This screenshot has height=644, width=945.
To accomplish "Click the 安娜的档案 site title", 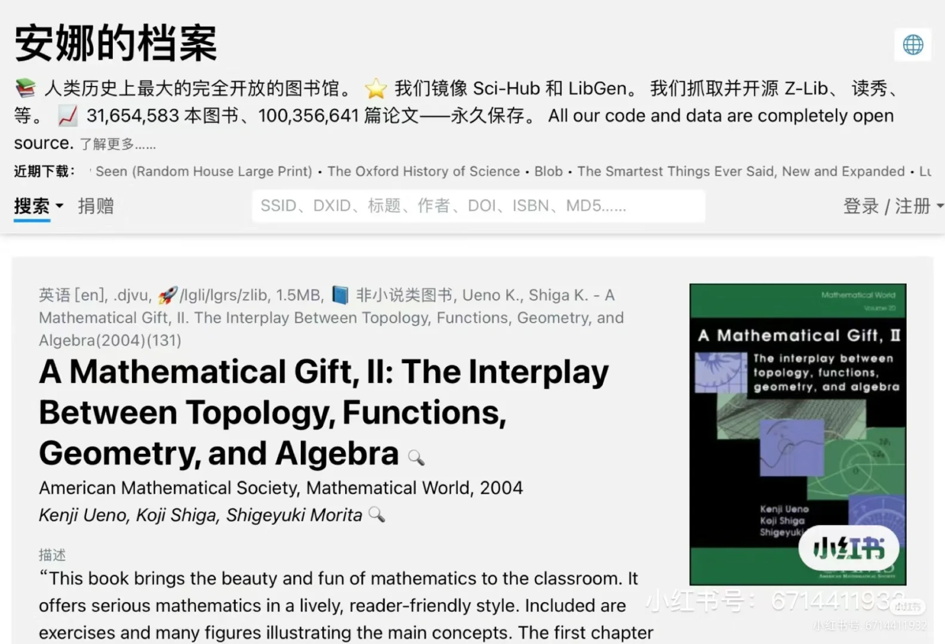I will 116,44.
